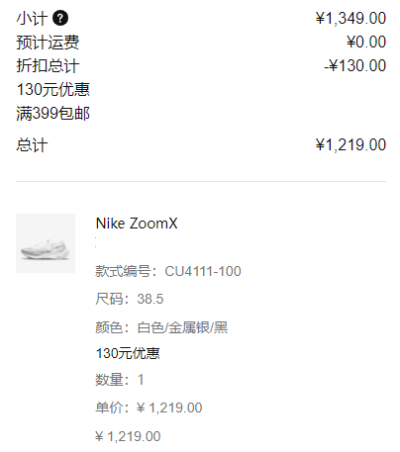Click the size 38.5 line

coord(130,299)
